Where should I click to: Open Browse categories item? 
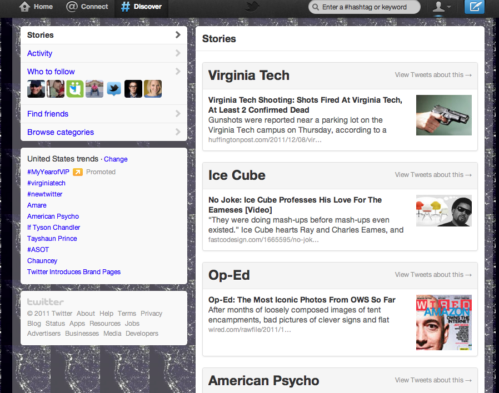point(104,132)
